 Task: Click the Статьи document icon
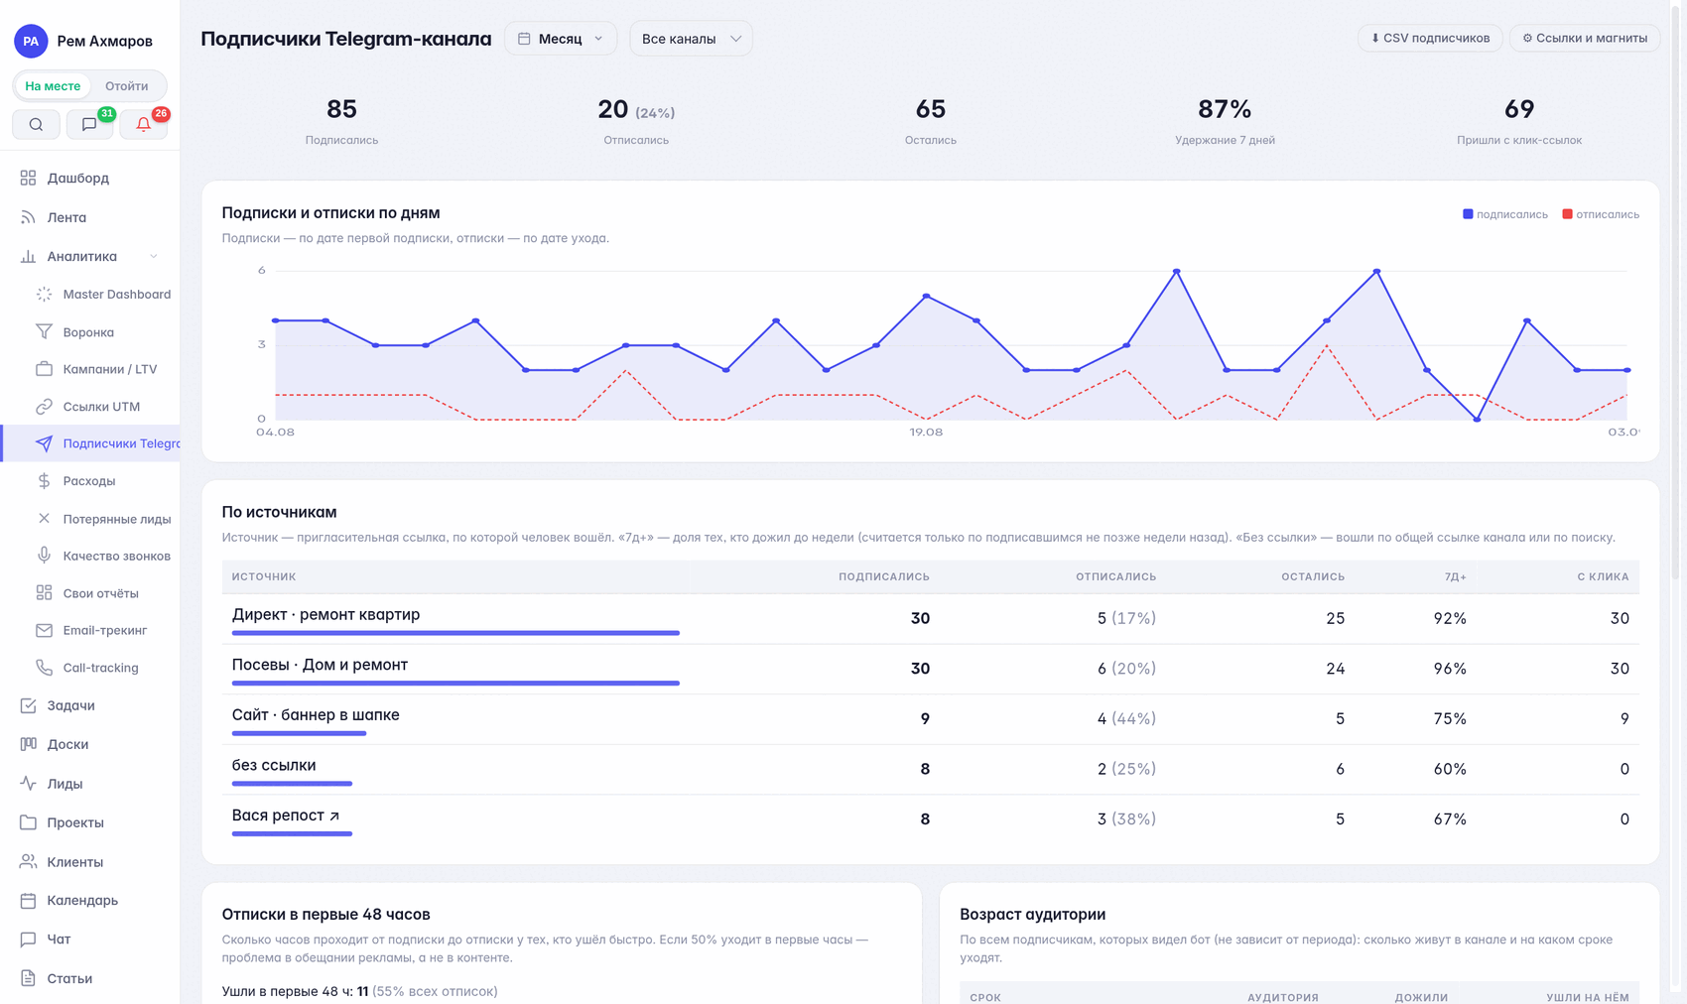[x=28, y=978]
